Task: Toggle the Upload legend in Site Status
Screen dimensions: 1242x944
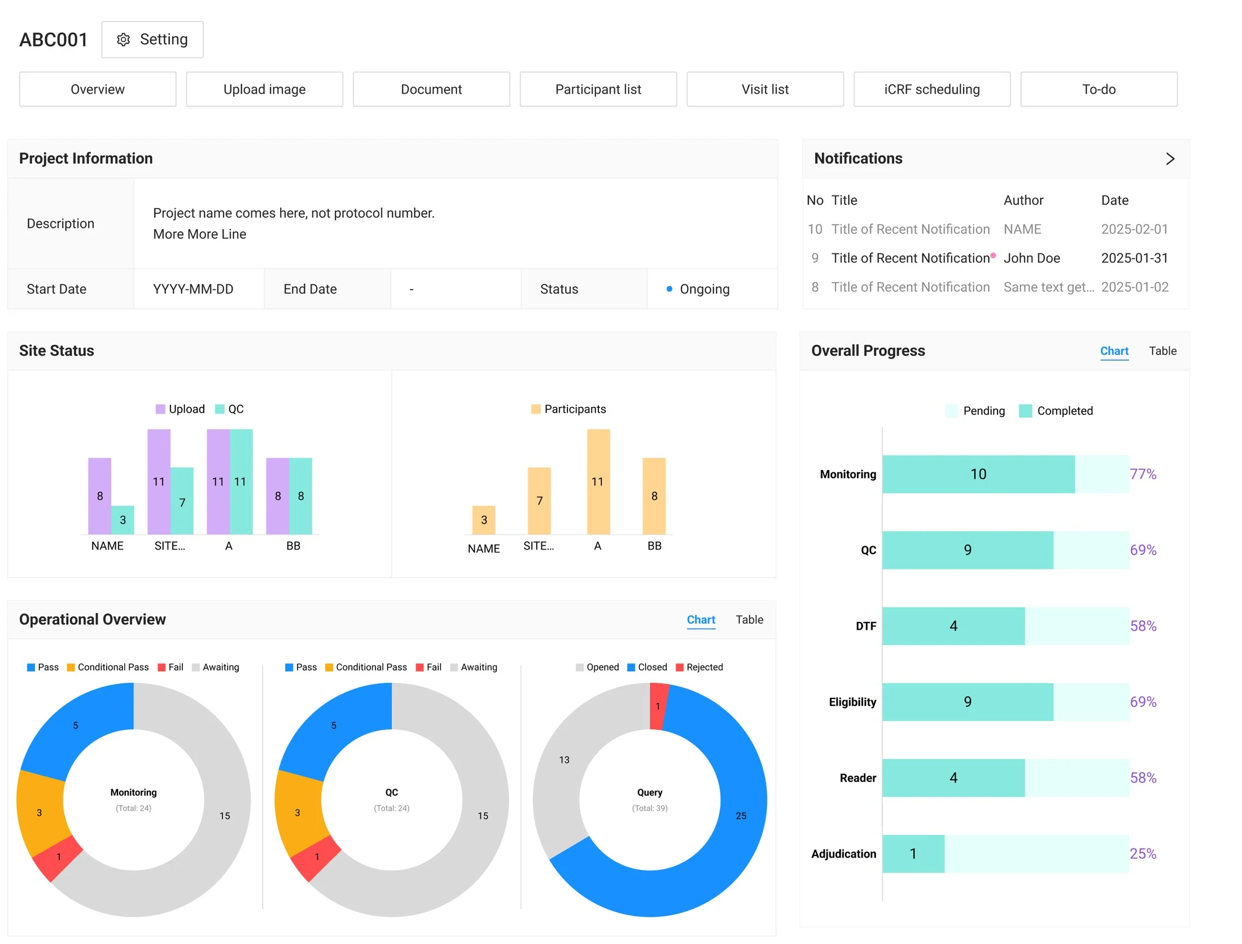Action: 180,409
